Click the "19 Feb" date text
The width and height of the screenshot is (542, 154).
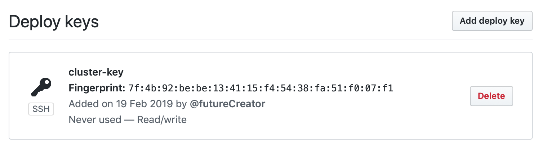tap(130, 104)
